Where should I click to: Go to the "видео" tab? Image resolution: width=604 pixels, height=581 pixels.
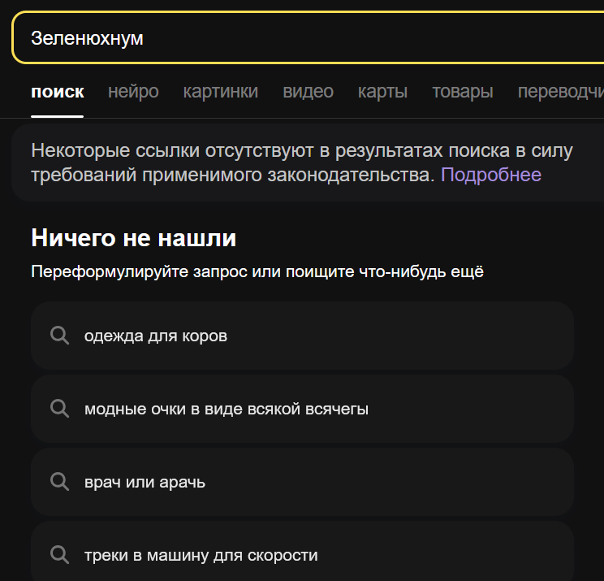point(308,92)
